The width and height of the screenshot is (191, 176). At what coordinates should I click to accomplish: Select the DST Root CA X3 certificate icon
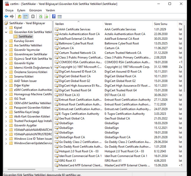point(56,95)
